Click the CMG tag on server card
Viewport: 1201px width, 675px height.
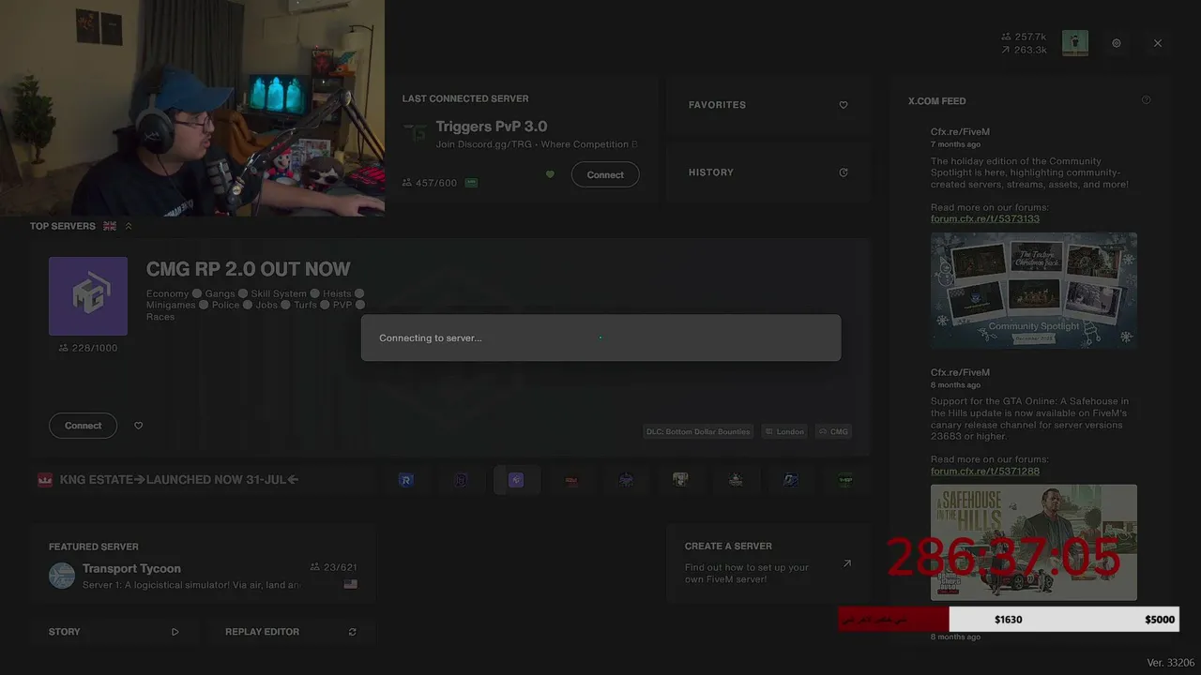coord(833,431)
